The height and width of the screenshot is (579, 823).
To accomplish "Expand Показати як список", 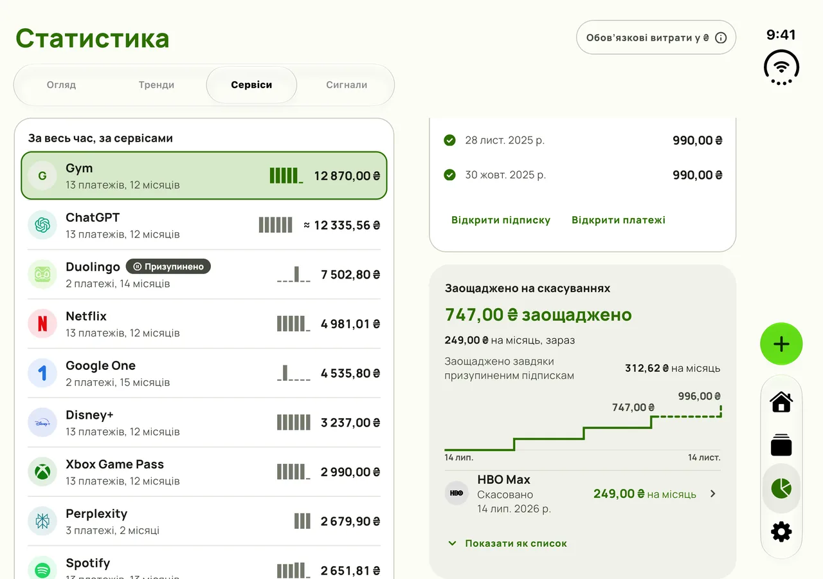I will coord(508,544).
